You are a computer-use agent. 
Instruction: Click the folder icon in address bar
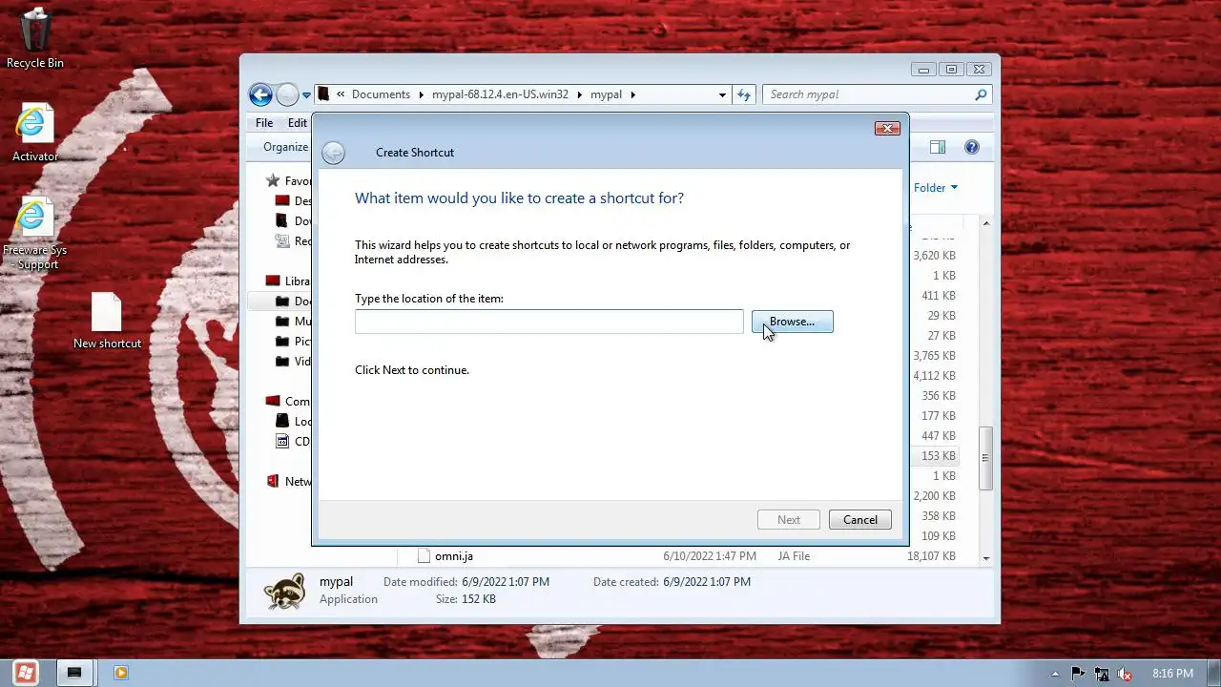(x=324, y=94)
